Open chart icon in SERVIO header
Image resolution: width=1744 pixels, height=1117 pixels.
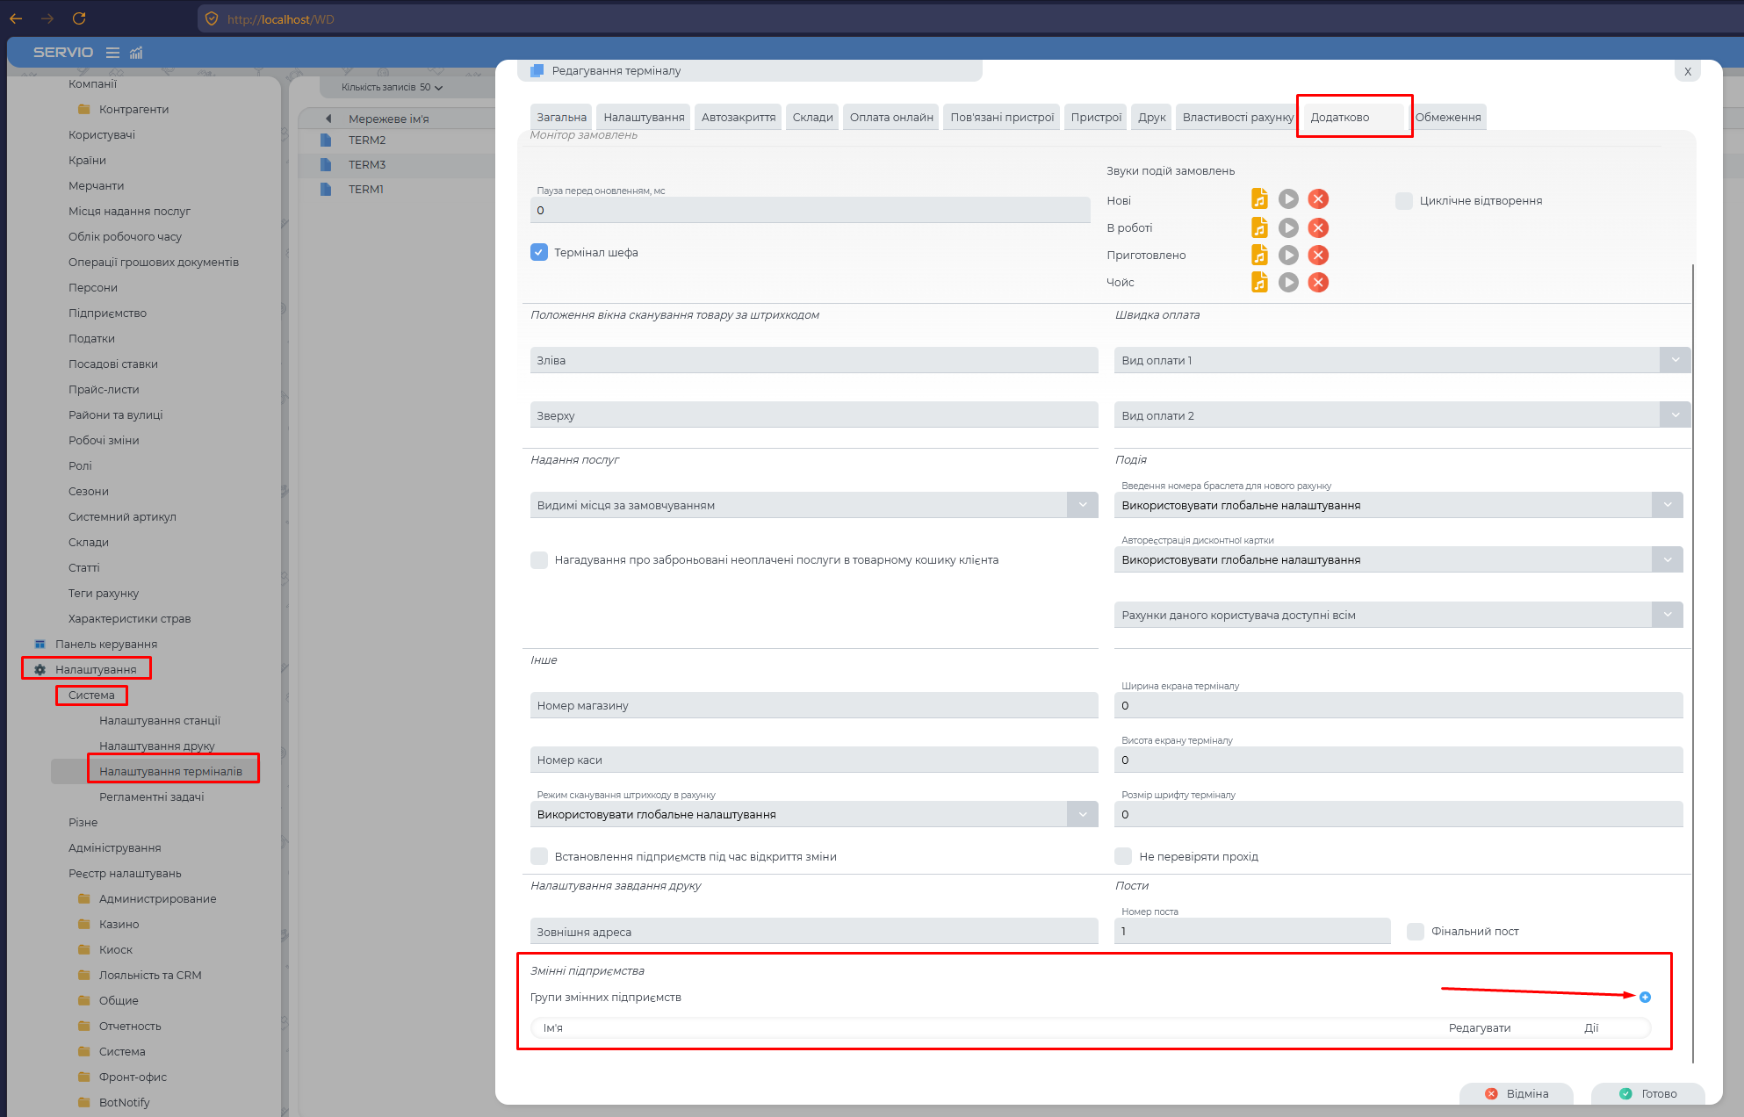coord(136,53)
